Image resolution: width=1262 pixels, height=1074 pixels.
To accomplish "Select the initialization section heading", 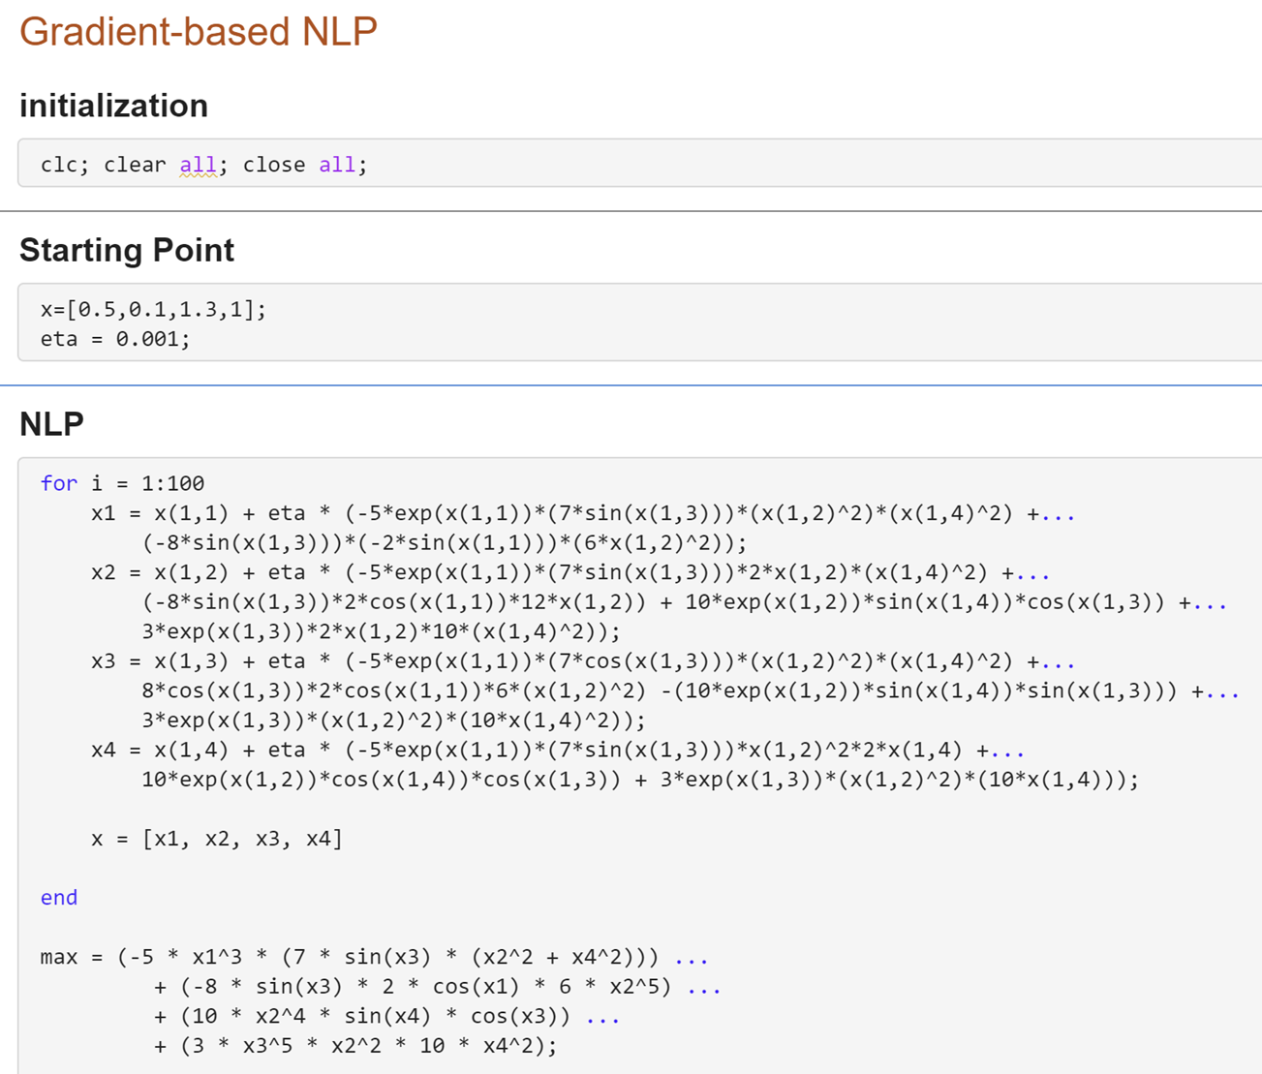I will tap(113, 105).
